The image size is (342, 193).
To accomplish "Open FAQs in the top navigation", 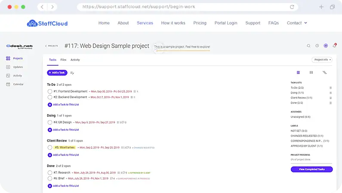I will click(x=274, y=23).
